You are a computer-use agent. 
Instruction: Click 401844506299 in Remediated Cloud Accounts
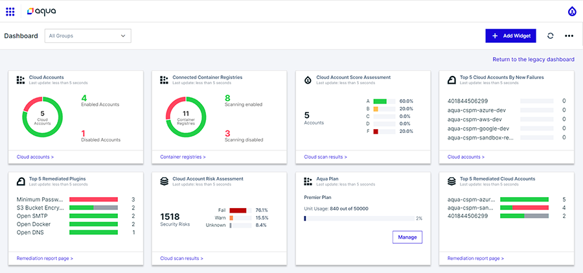tap(468, 216)
